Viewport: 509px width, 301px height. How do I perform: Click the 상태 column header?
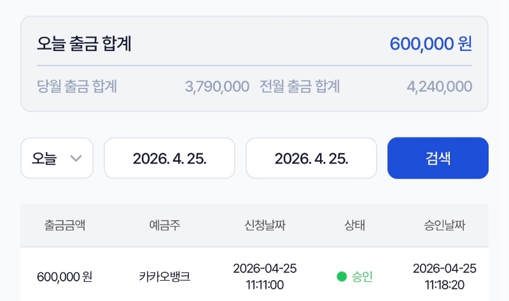(x=354, y=225)
